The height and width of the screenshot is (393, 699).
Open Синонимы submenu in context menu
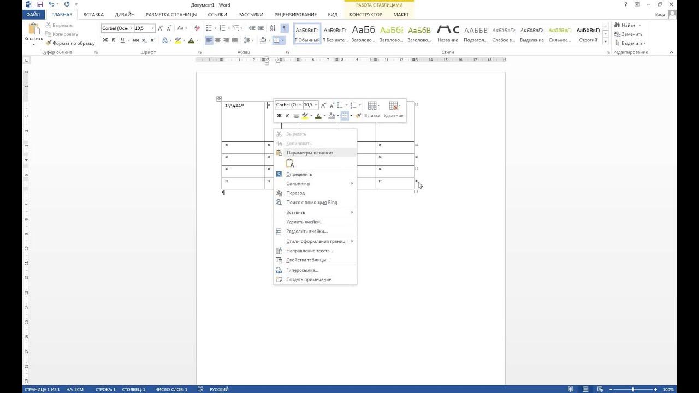(x=315, y=183)
